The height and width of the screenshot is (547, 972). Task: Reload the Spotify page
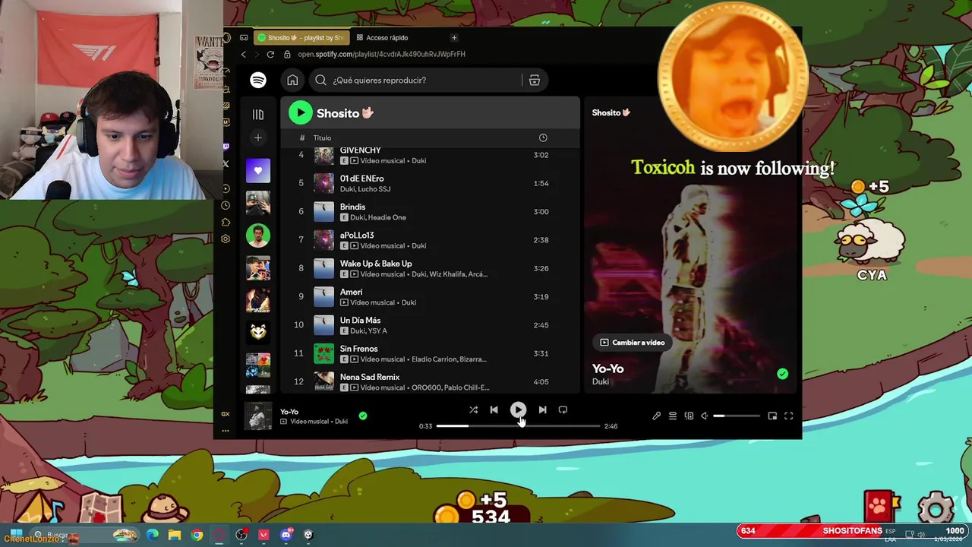click(270, 54)
